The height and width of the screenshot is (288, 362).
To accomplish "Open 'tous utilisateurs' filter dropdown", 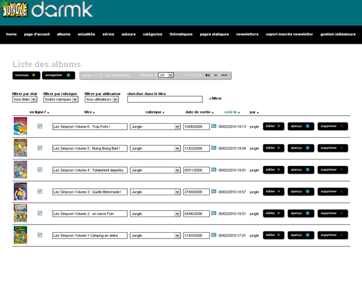I will (x=102, y=99).
